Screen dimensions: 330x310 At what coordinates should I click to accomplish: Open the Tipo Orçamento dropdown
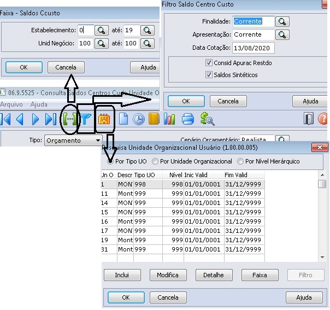(x=73, y=141)
